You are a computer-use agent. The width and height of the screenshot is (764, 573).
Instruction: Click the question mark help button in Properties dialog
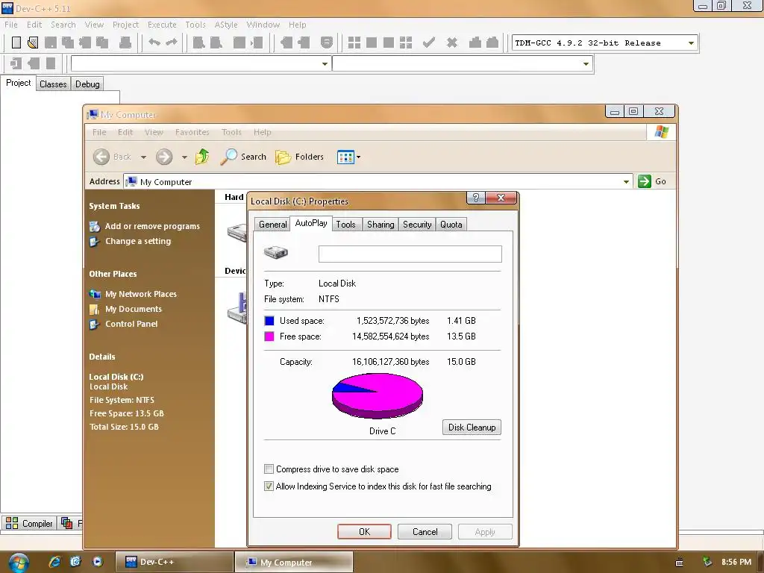tap(476, 198)
